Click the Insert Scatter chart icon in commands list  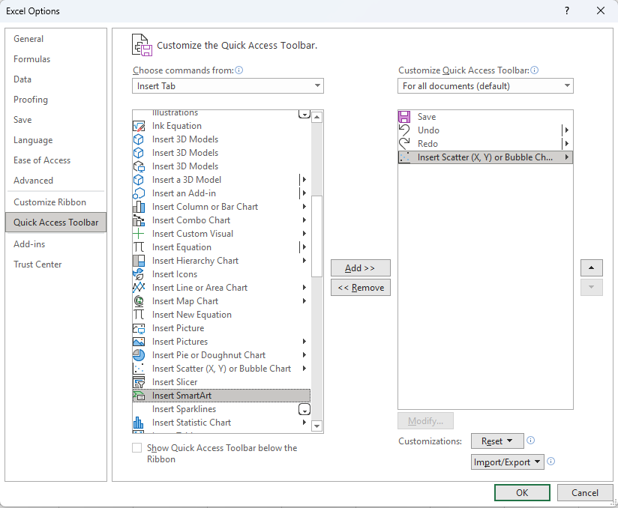(139, 369)
